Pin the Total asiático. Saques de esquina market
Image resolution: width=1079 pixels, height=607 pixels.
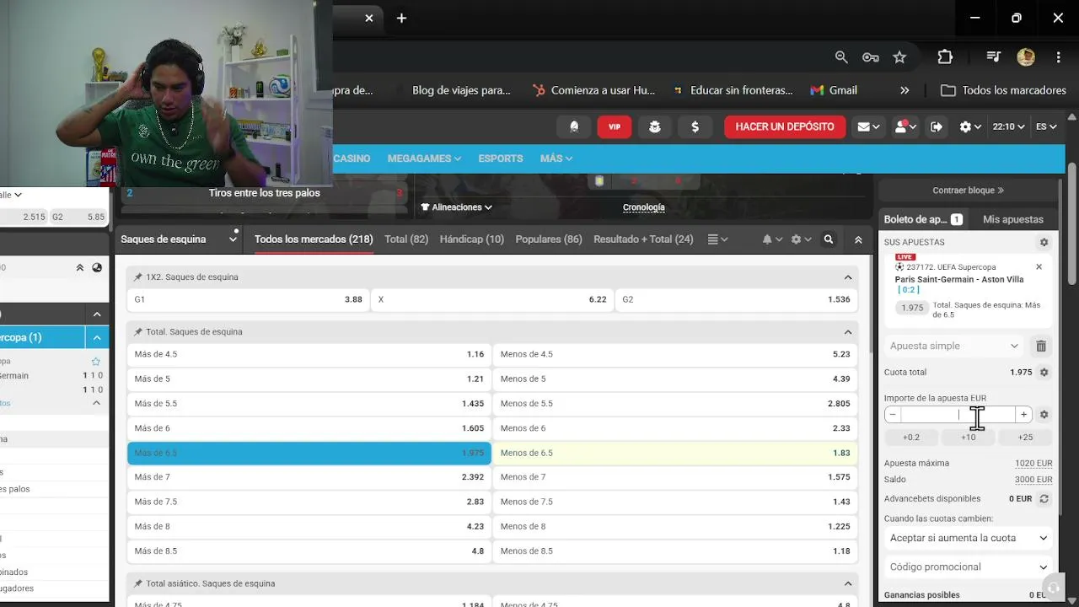coord(138,583)
